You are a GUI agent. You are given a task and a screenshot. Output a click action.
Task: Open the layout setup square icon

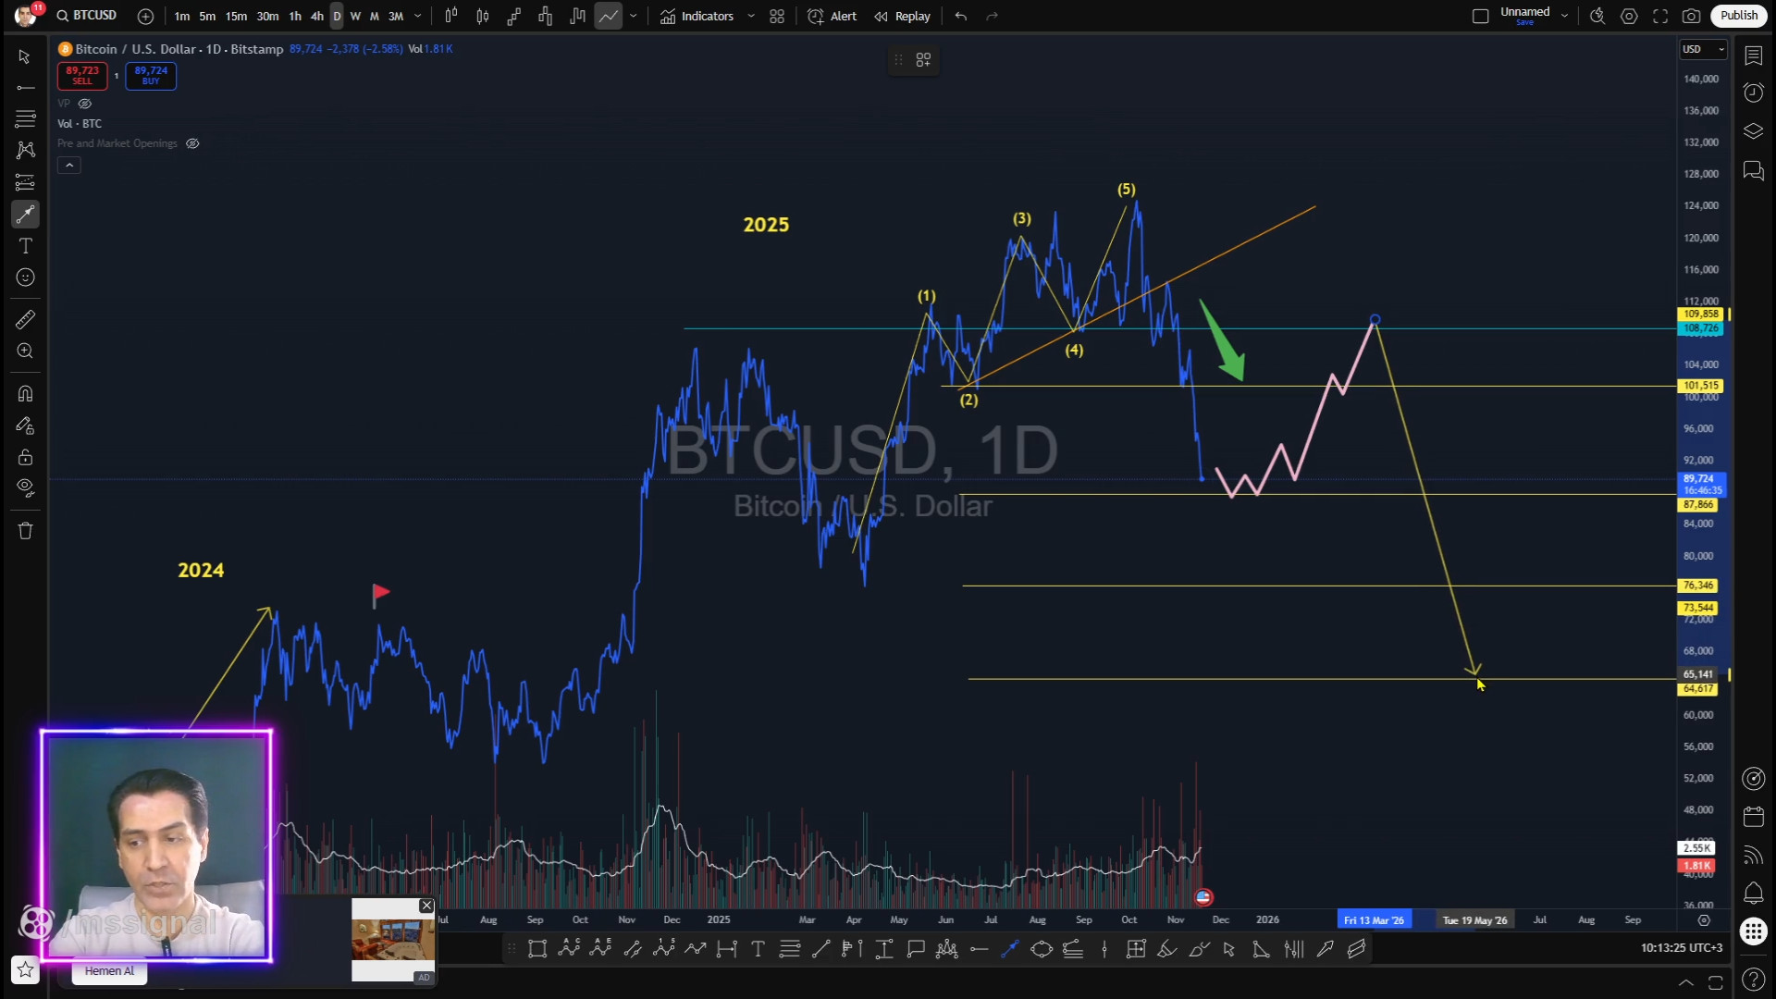[x=1480, y=16]
